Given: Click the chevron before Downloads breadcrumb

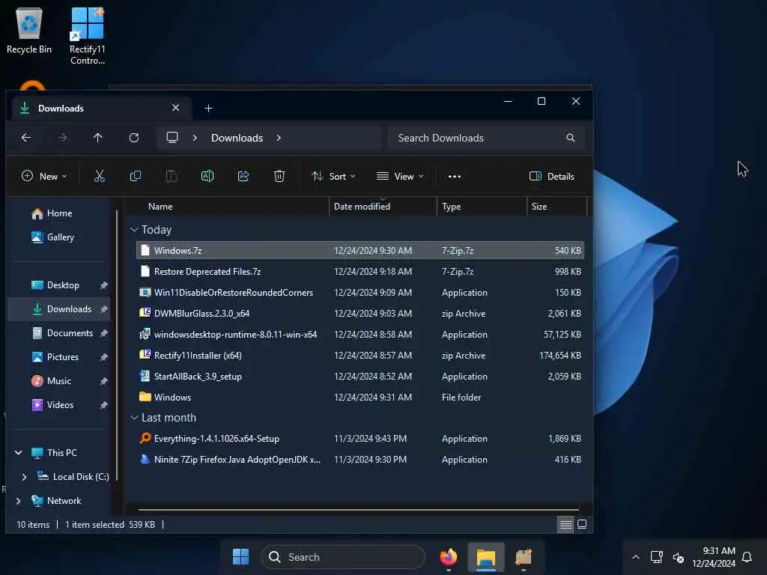Looking at the screenshot, I should tap(195, 138).
